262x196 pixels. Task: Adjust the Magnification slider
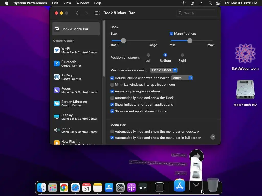190,41
